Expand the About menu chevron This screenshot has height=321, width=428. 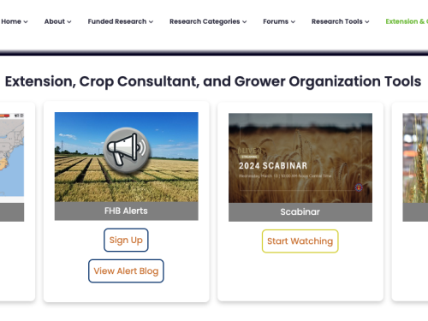[69, 21]
